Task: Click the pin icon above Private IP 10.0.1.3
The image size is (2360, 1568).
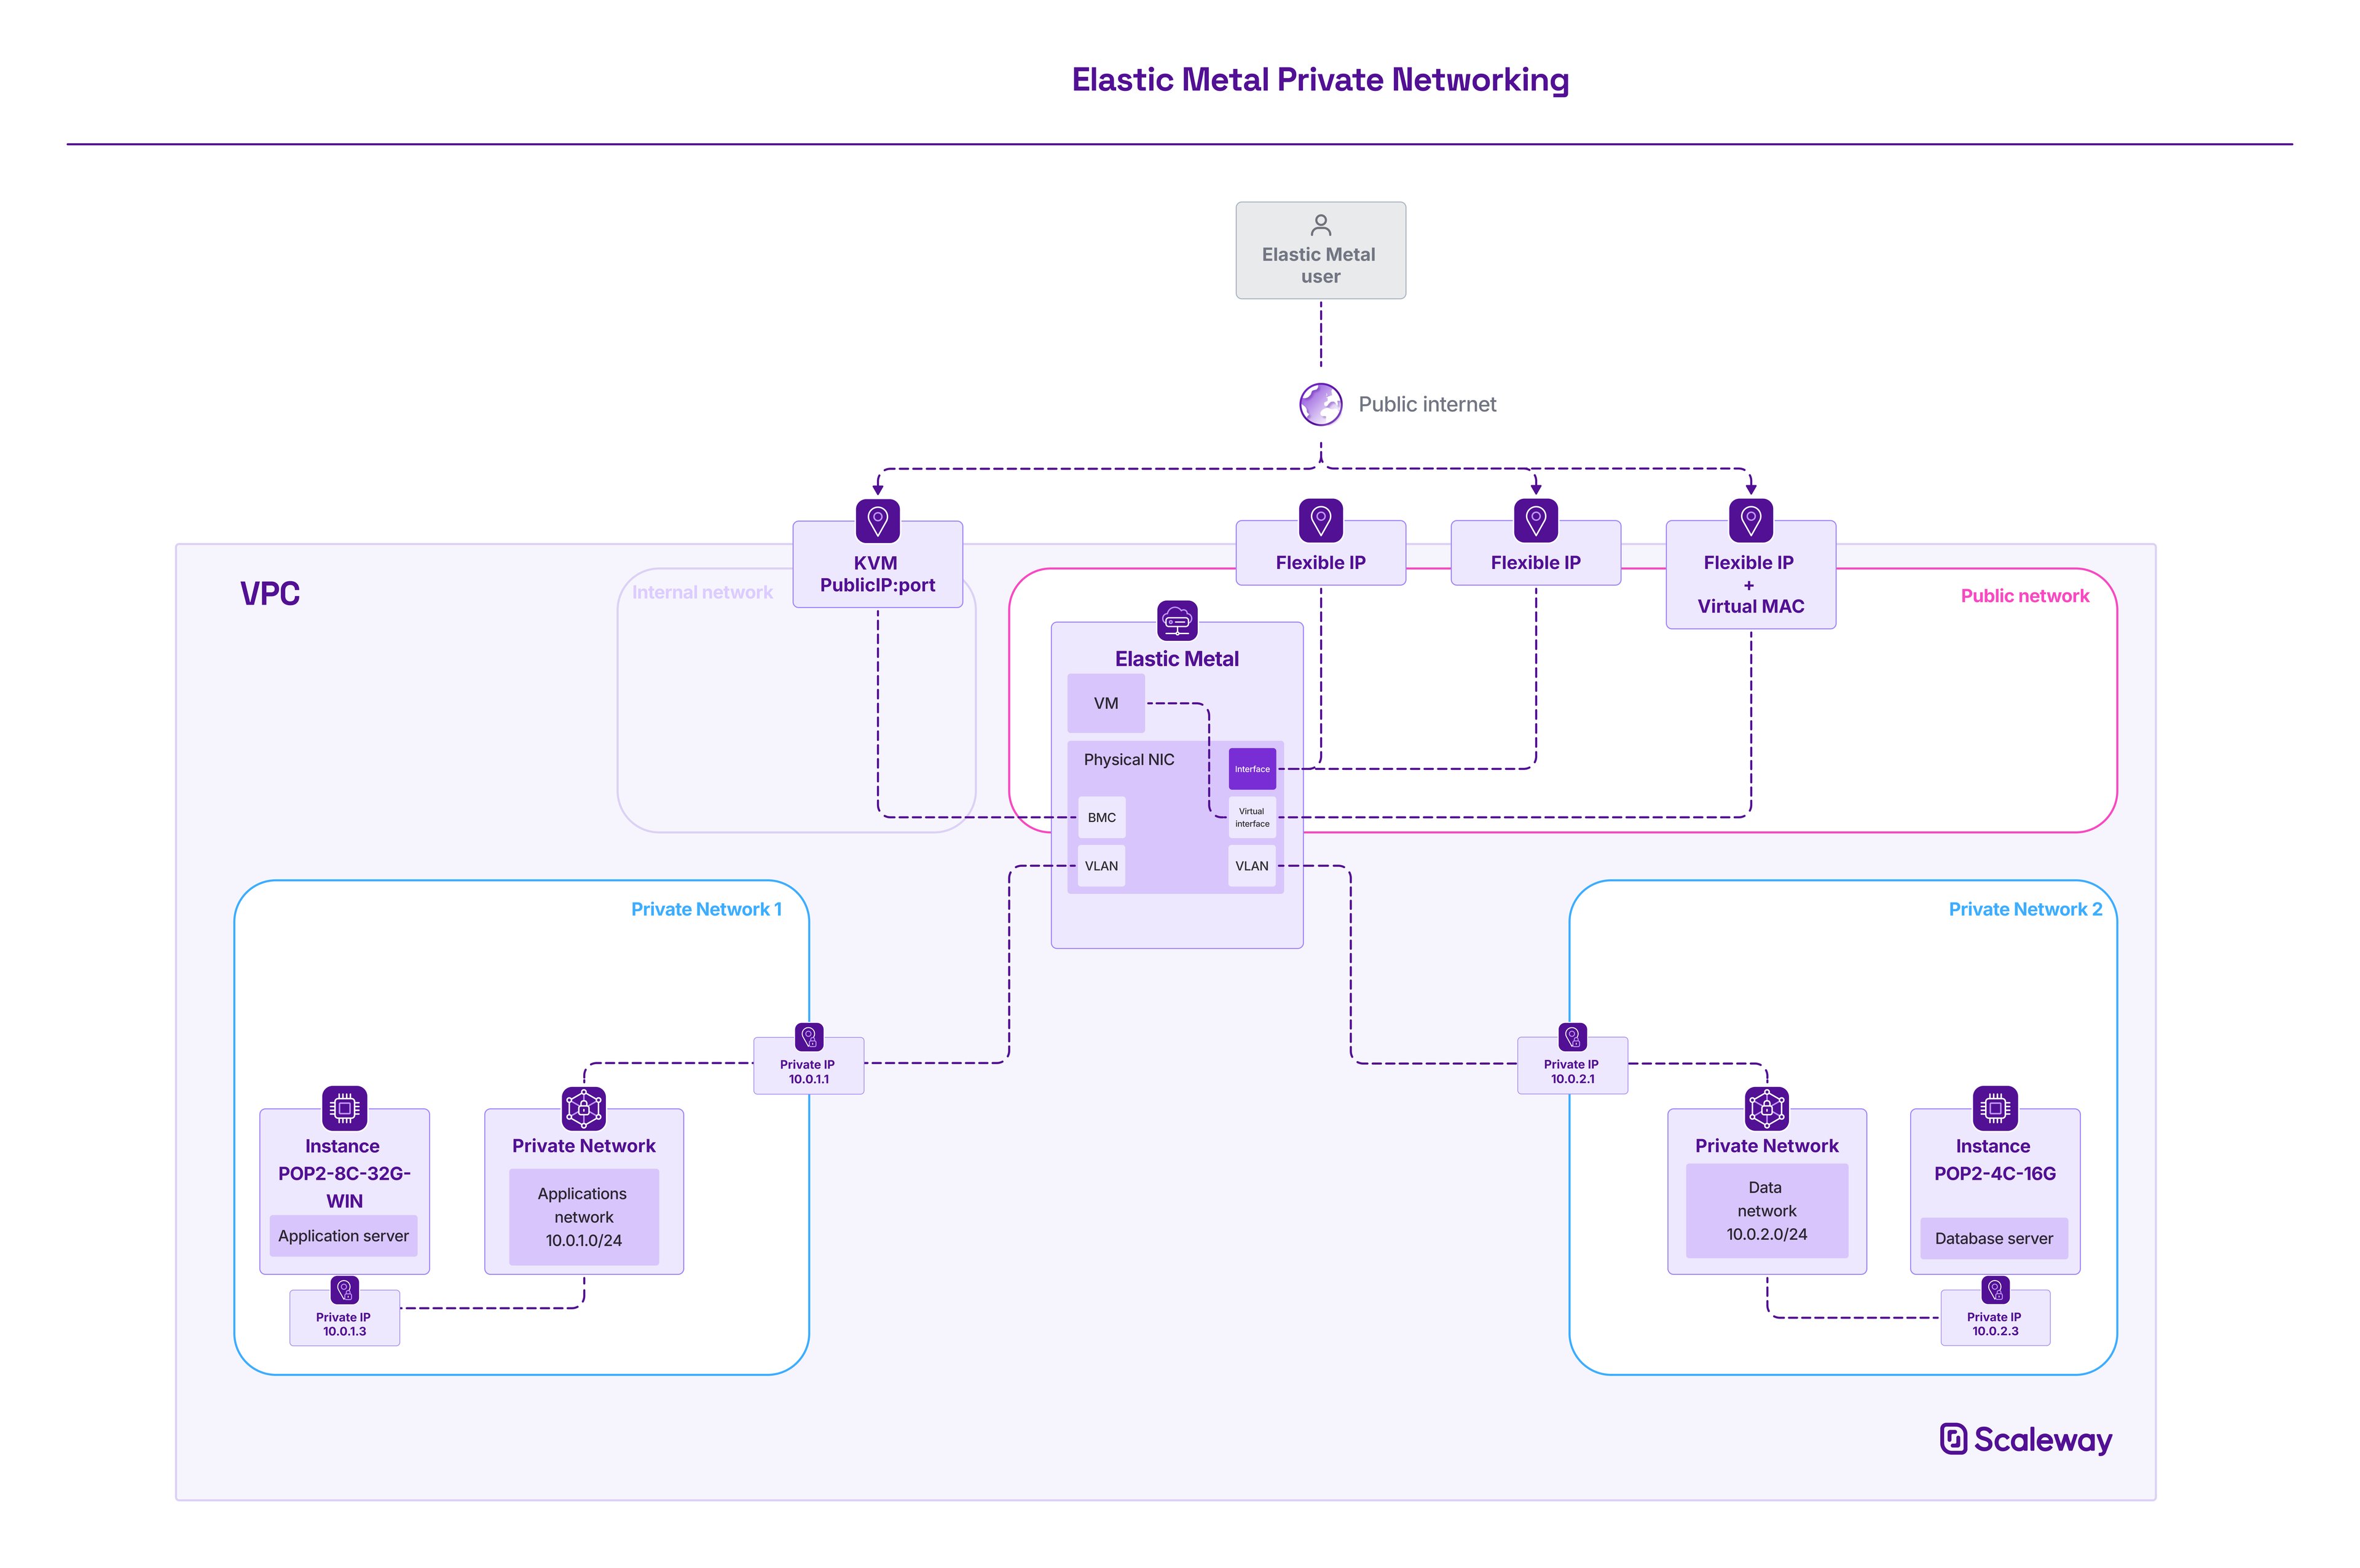Action: point(344,1290)
